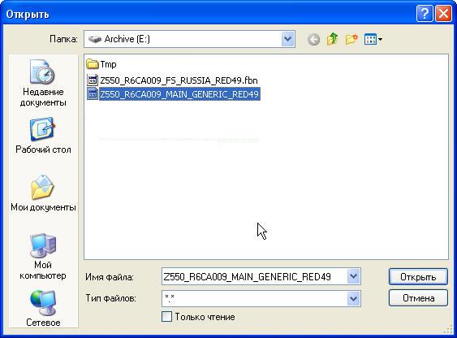Toggle the Только чтение checkbox
This screenshot has width=457, height=338.
[166, 317]
